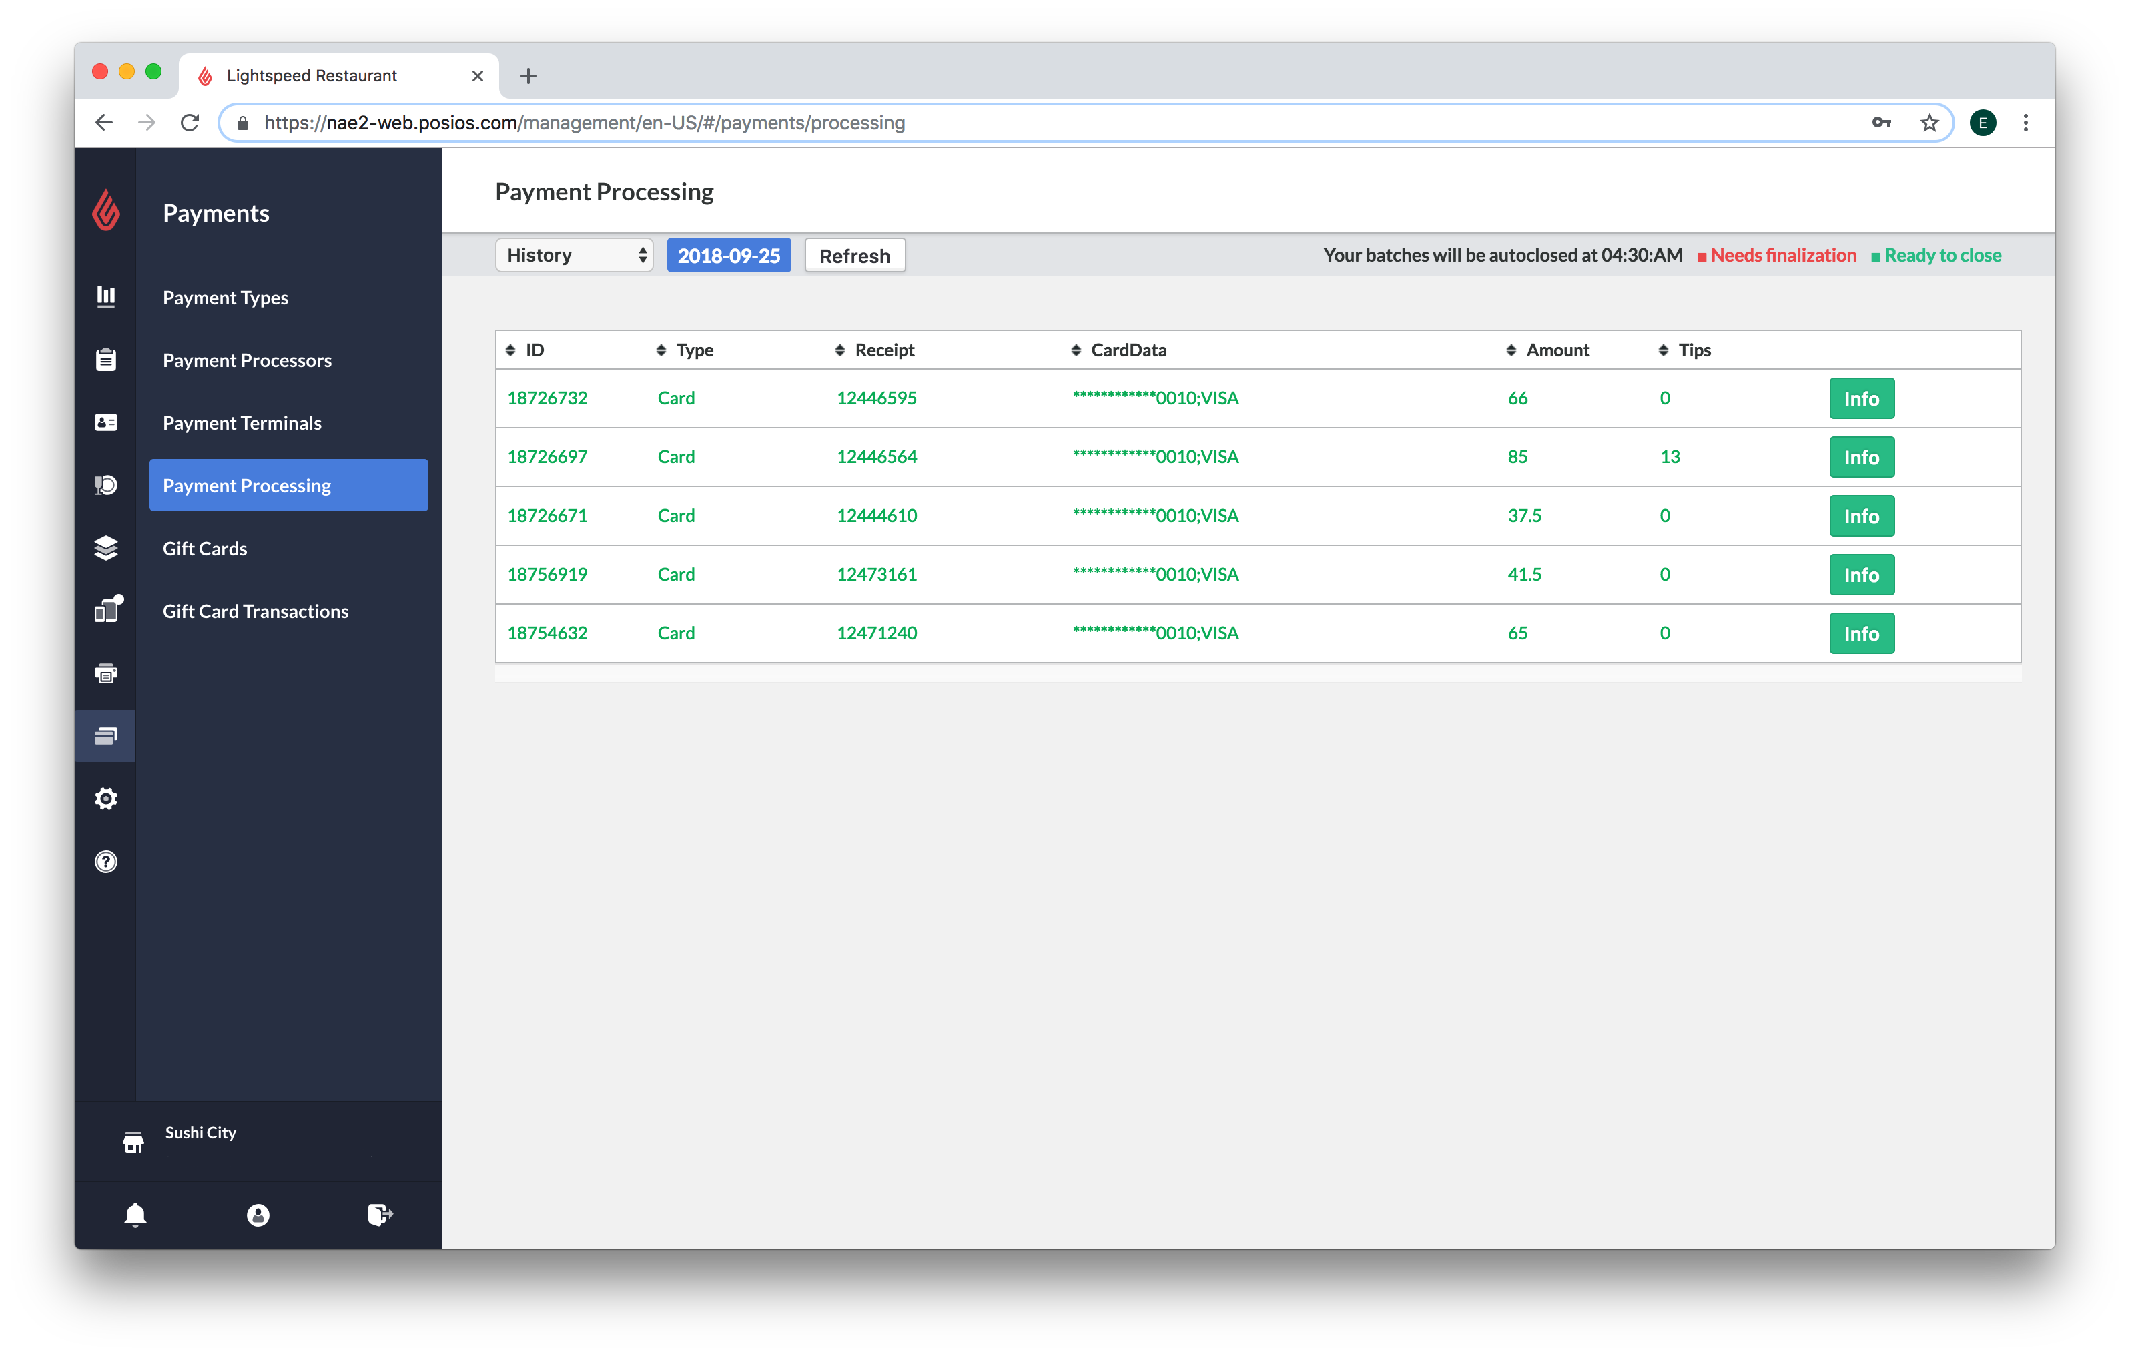Open the plate and glass sidebar icon

pos(106,484)
